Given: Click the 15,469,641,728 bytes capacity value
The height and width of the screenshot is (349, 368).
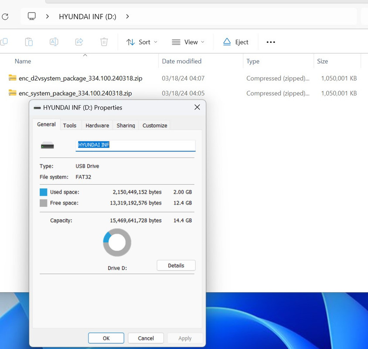Looking at the screenshot, I should tap(136, 221).
